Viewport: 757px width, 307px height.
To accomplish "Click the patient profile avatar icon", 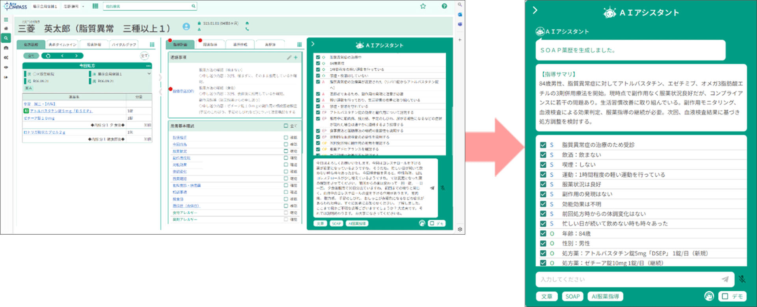I will click(x=186, y=26).
